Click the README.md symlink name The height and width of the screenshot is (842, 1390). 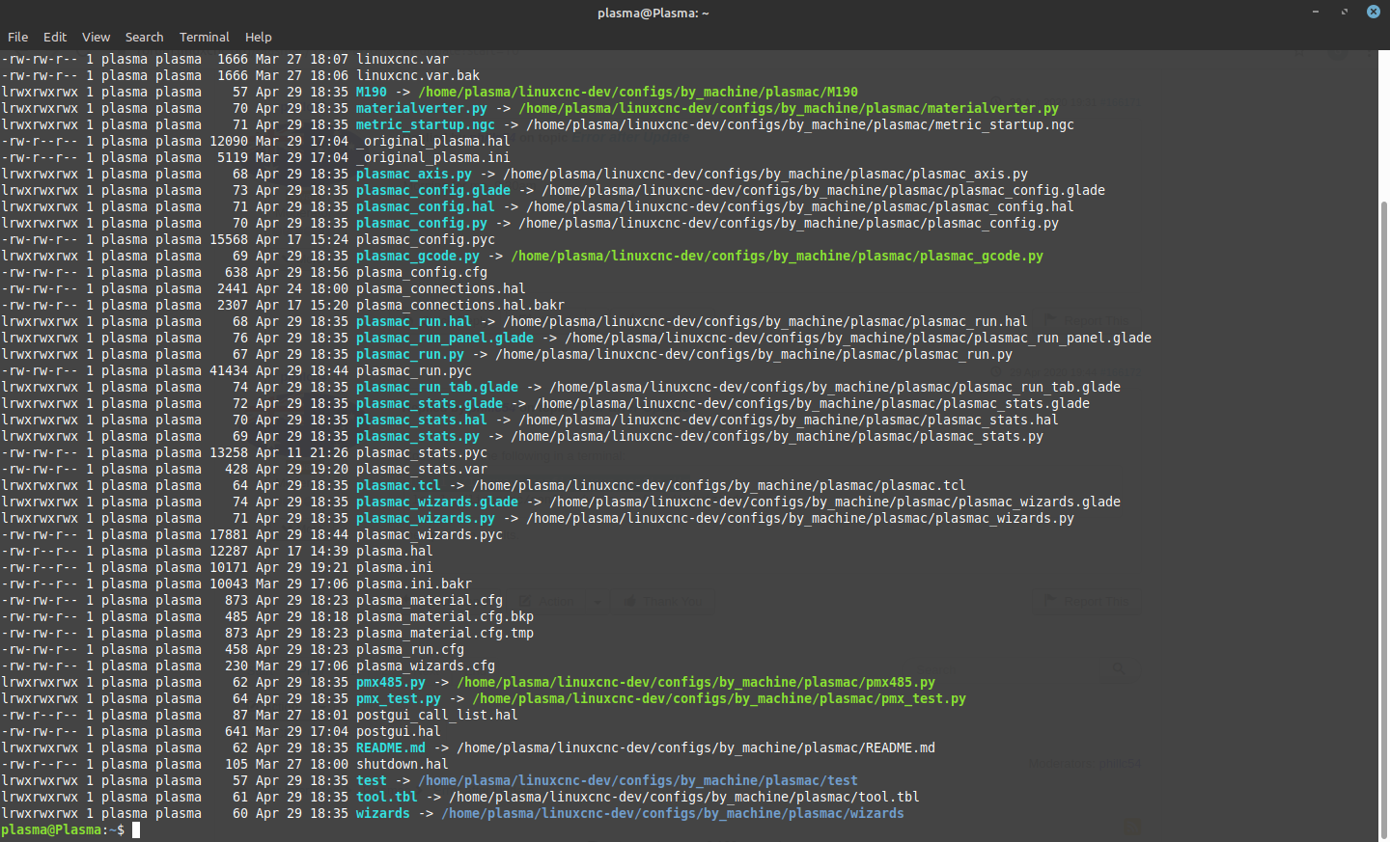pos(391,747)
